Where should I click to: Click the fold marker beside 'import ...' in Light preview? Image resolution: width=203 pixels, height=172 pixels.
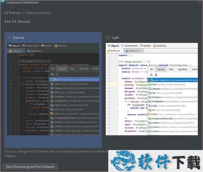click(117, 55)
